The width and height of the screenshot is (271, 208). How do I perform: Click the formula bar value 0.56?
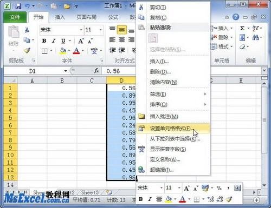pos(113,71)
